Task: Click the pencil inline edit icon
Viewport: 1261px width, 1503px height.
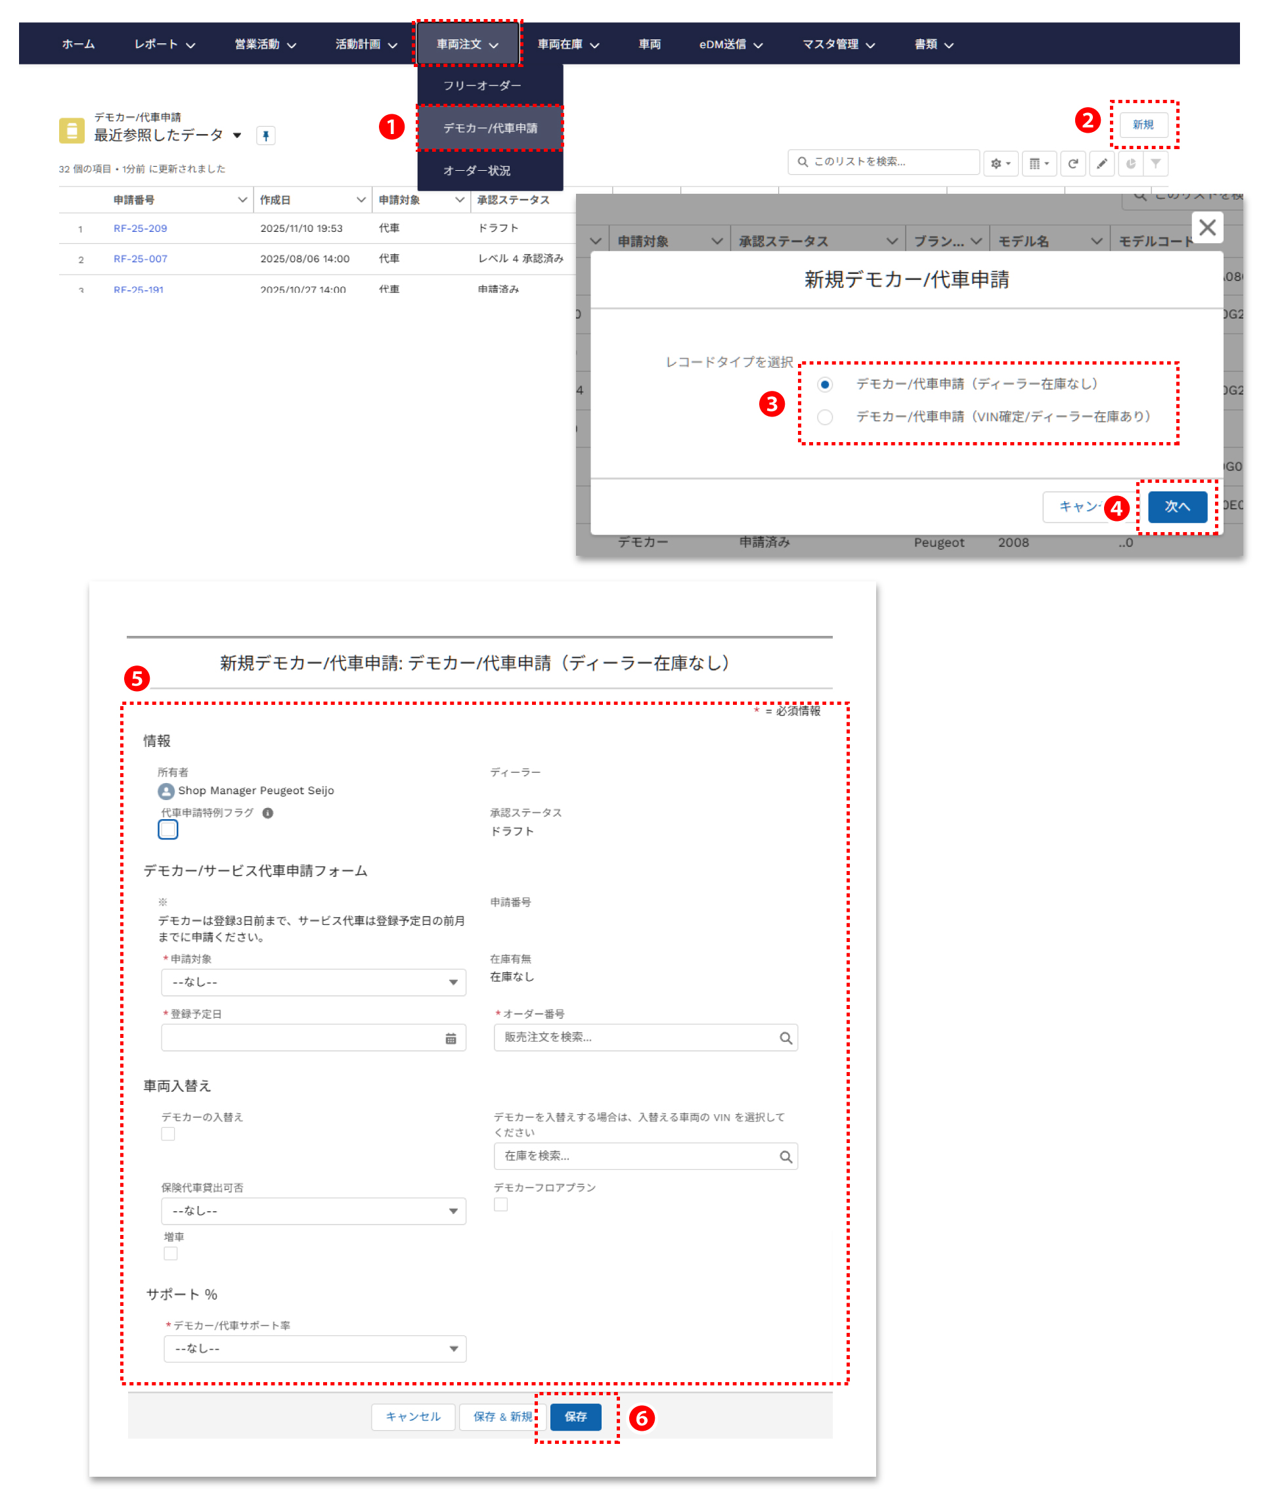Action: point(1101,164)
